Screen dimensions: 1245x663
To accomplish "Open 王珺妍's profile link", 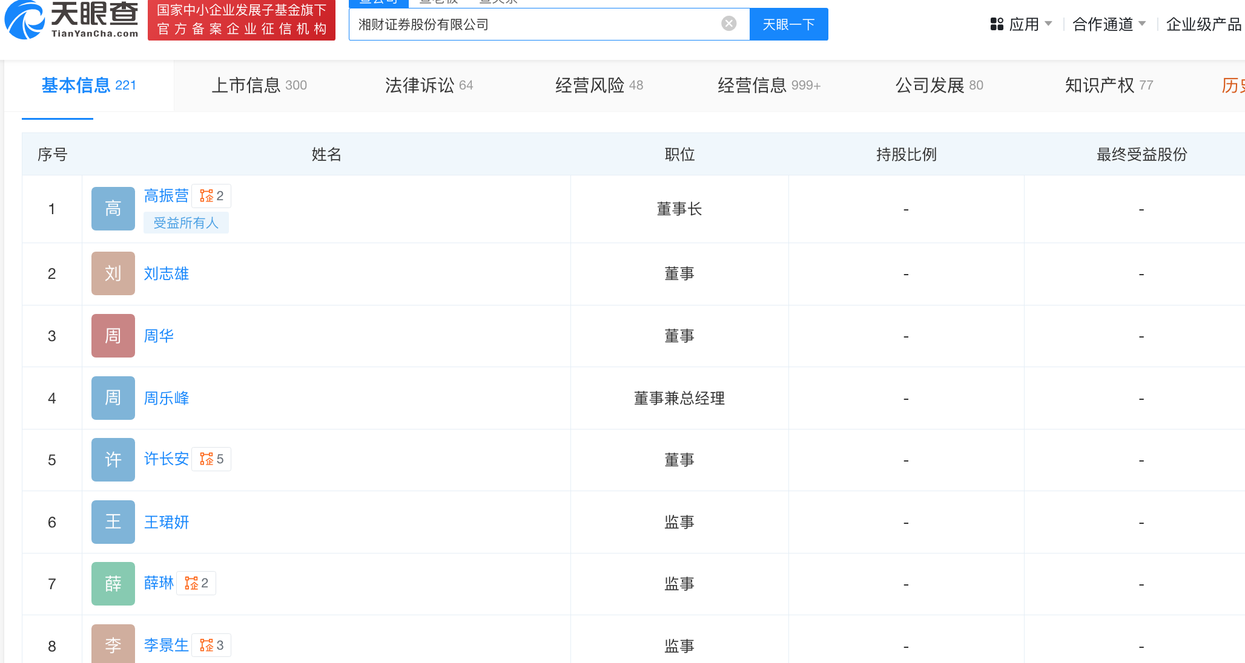I will (167, 522).
